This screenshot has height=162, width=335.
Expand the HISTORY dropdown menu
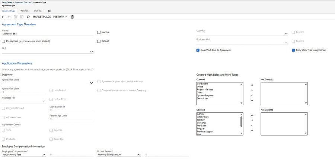click(60, 17)
